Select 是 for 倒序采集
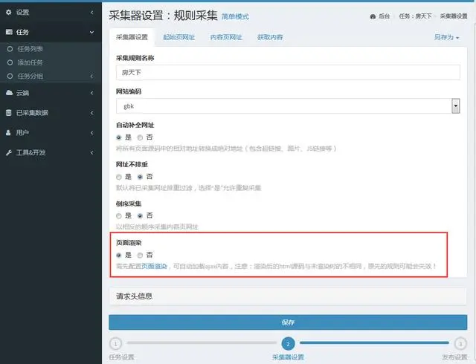This screenshot has height=364, width=476. tap(119, 215)
